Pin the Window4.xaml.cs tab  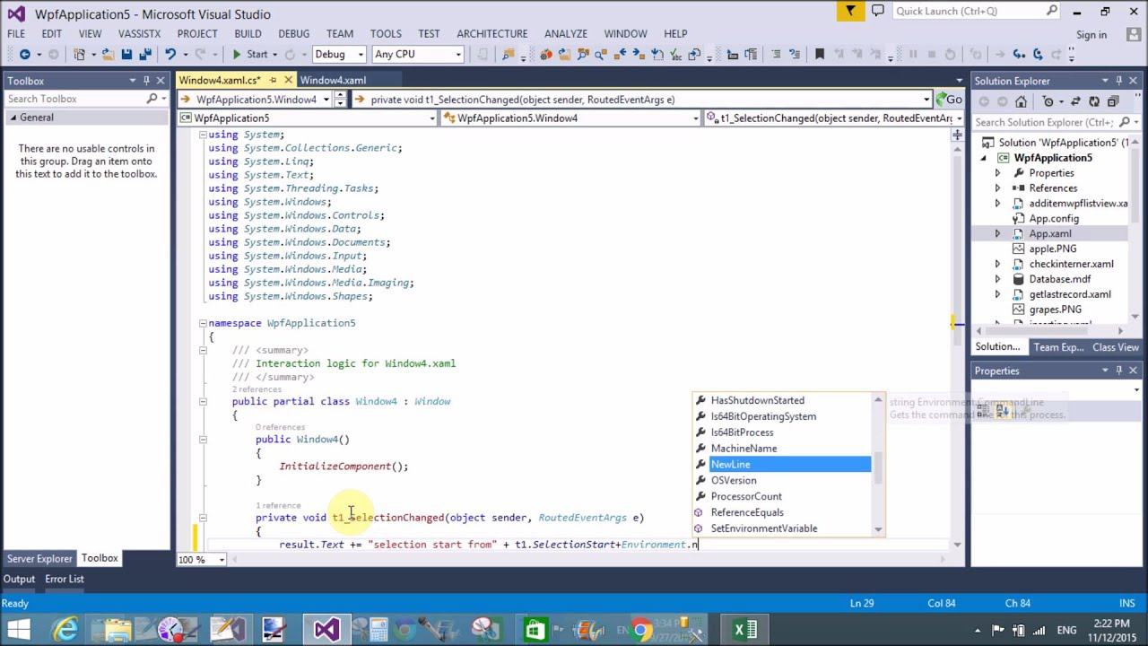click(273, 80)
